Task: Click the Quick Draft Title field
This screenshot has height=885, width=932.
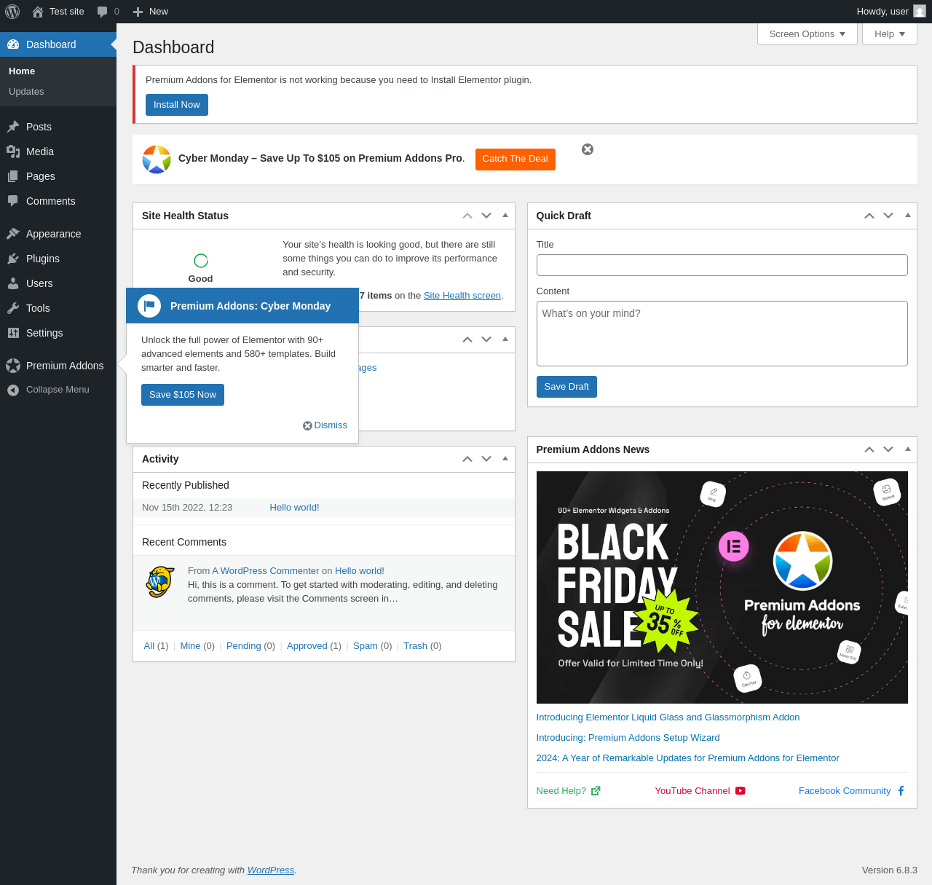Action: click(x=722, y=265)
